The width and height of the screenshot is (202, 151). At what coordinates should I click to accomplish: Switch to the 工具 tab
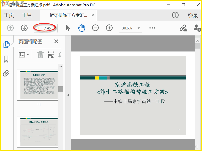(27, 15)
